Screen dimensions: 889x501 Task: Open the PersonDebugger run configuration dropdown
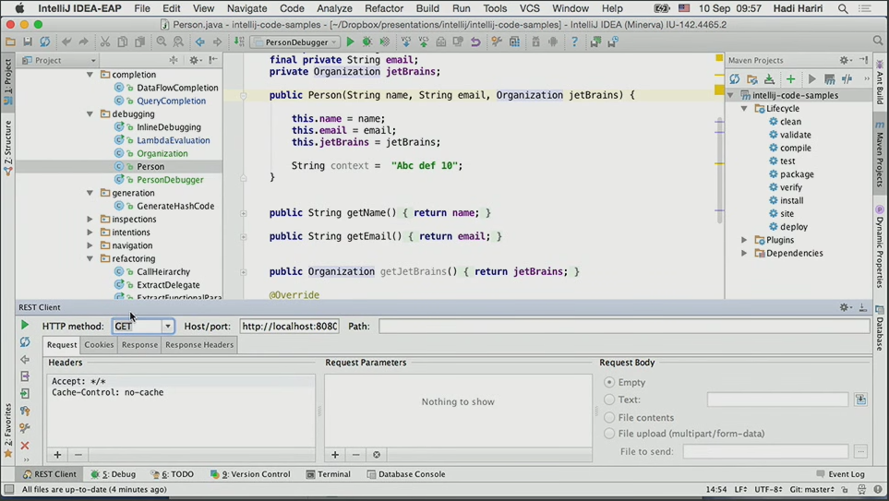coord(295,42)
